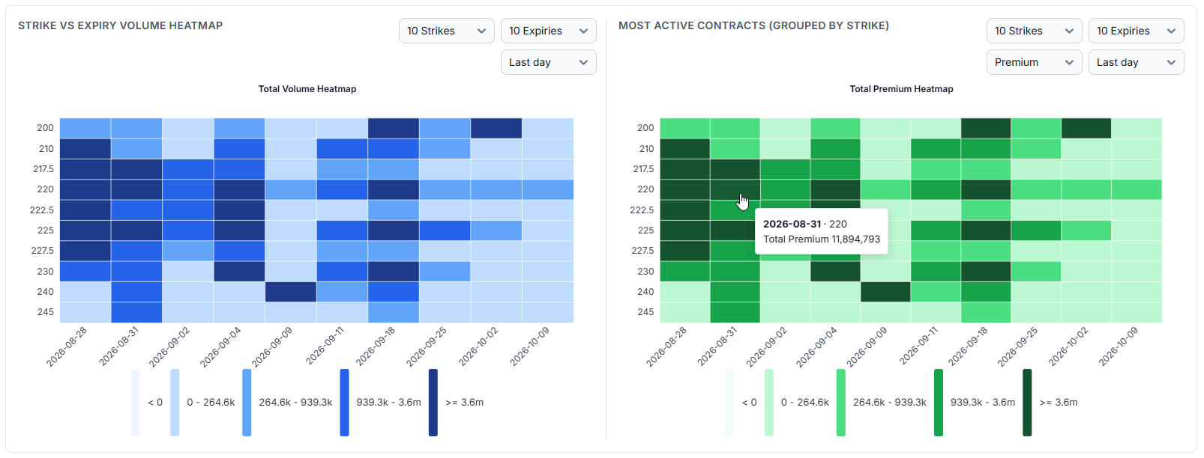The height and width of the screenshot is (458, 1204).
Task: Select volume heatmap cell strike 230, expiry 2026-09-04
Action: coord(239,271)
